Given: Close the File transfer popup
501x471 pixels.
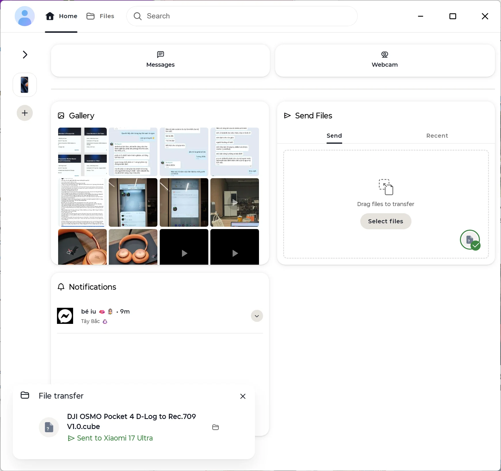Looking at the screenshot, I should (243, 396).
